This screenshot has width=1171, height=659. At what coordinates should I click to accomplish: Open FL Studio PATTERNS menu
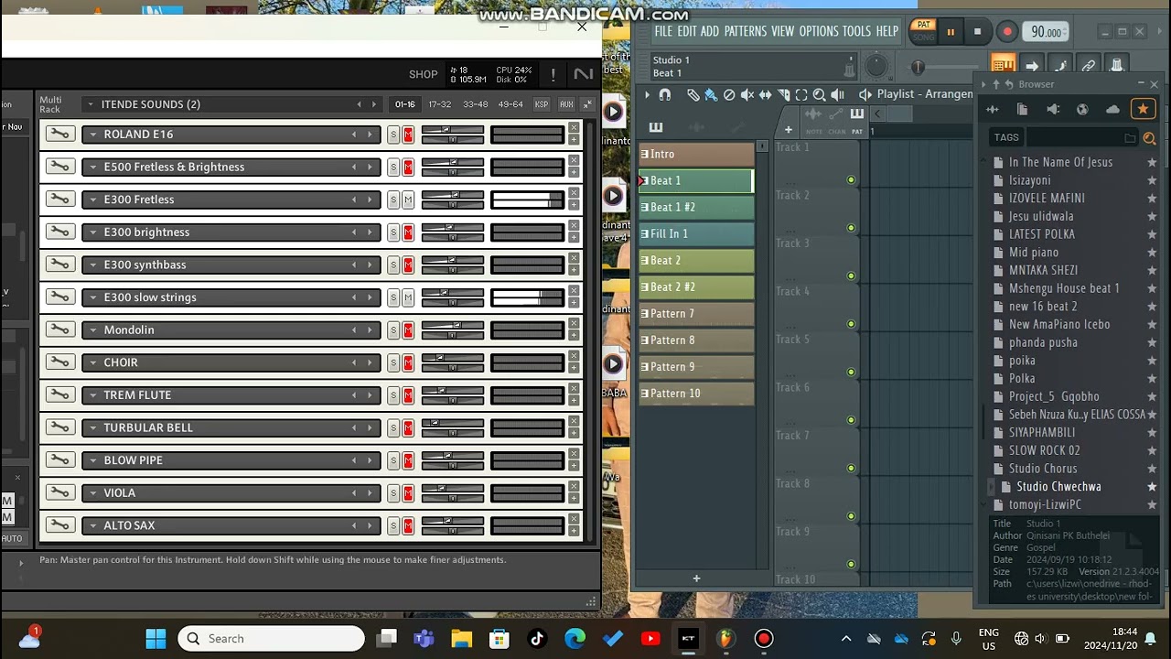(x=746, y=31)
